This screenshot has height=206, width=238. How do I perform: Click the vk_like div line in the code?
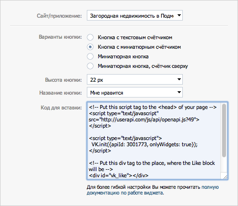[x=119, y=175]
